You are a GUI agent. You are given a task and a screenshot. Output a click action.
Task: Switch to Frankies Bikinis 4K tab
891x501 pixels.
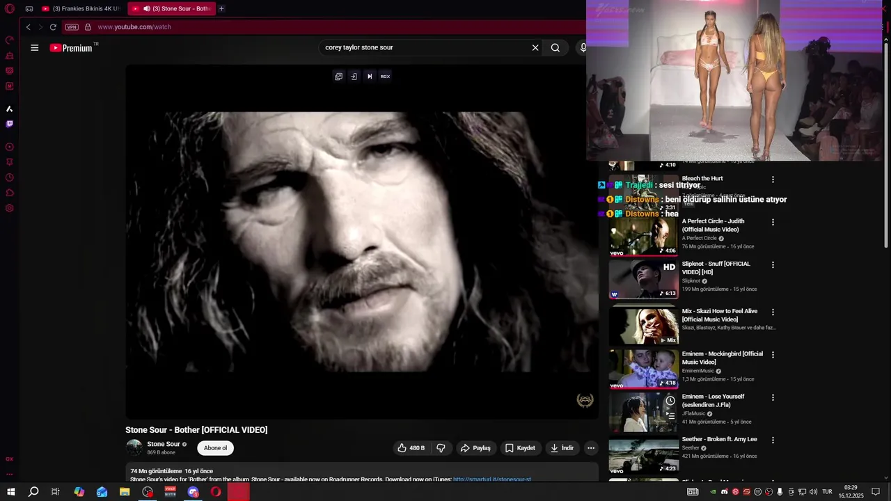[x=81, y=9]
